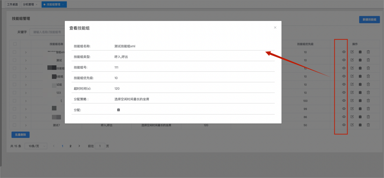Remove the skill group with priority 86
The height and width of the screenshot is (178, 384).
coord(368,117)
